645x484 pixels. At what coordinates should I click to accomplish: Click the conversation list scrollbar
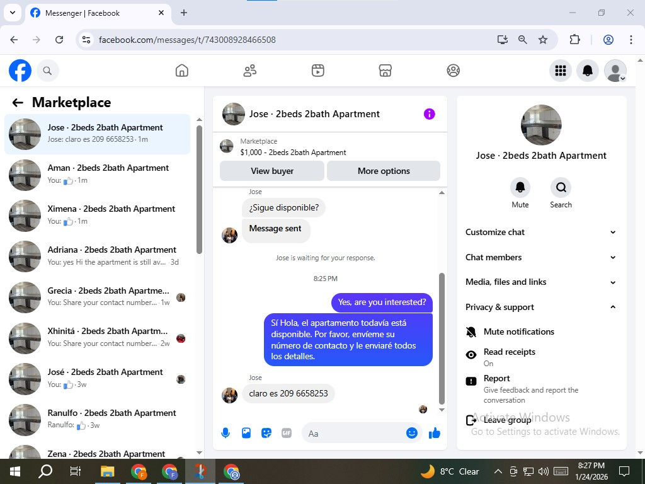coord(199,189)
